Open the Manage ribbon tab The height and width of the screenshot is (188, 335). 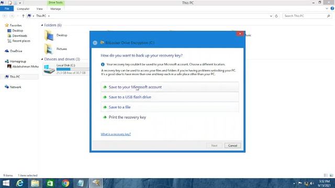[x=55, y=9]
